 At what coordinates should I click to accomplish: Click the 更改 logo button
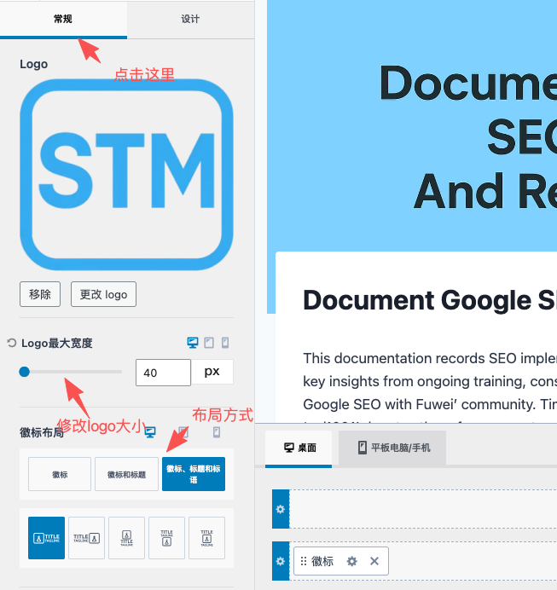(103, 294)
